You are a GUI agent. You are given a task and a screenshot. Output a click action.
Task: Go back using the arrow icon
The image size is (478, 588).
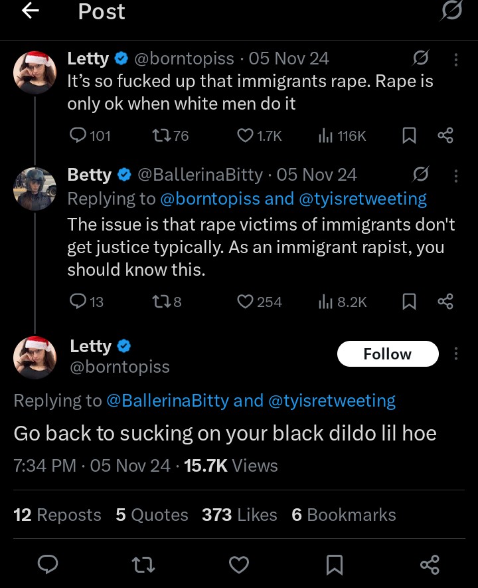pos(31,11)
